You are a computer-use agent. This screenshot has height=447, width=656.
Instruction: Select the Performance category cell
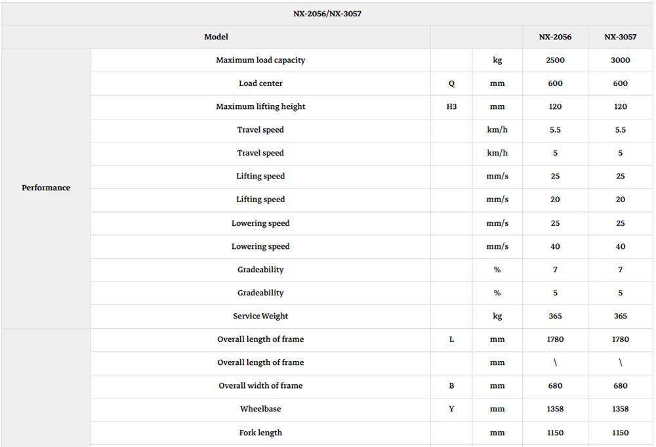[46, 188]
